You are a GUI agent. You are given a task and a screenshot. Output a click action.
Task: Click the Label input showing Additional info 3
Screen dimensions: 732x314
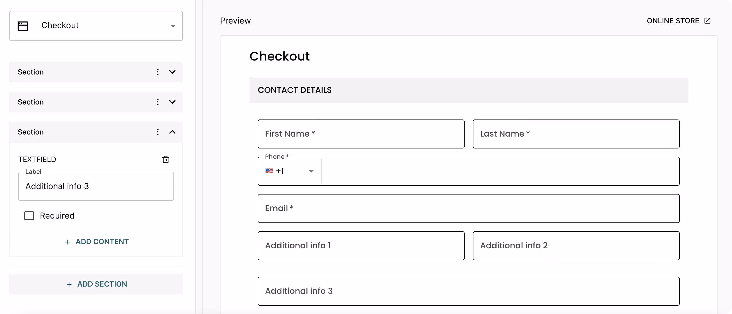(96, 186)
